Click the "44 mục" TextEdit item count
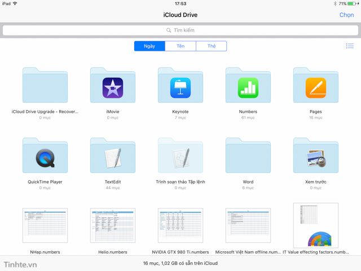361x271 pixels. coord(113,188)
